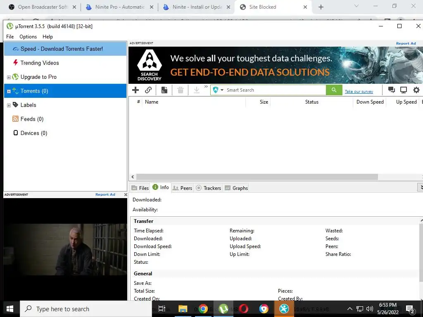Switch to the Graphs tab

(236, 188)
